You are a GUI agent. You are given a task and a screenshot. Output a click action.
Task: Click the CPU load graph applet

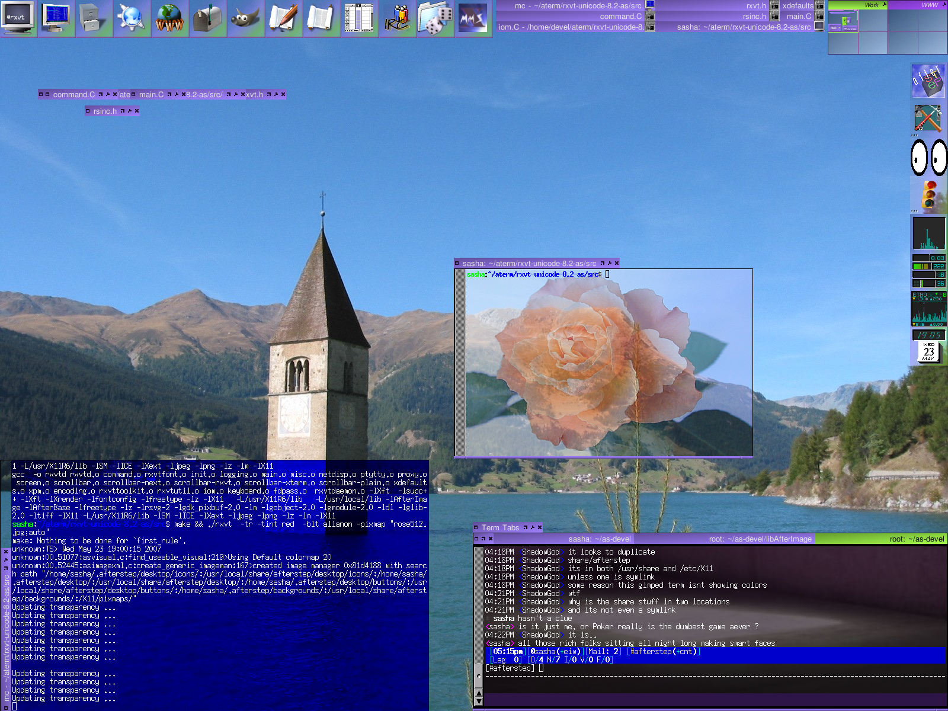click(928, 233)
